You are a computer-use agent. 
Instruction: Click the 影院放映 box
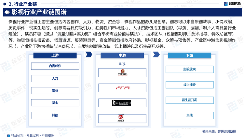click(190, 69)
